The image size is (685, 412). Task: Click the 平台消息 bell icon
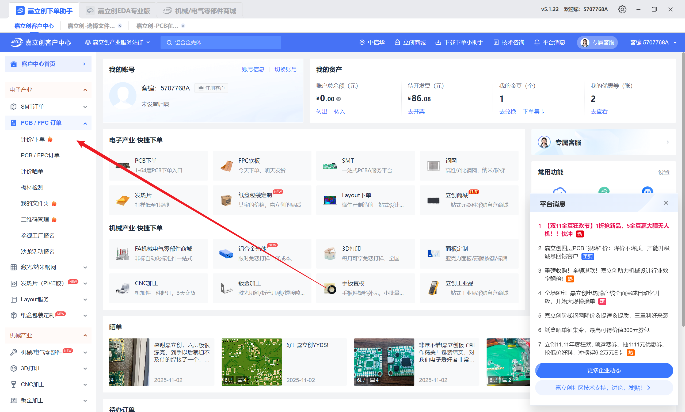[537, 43]
